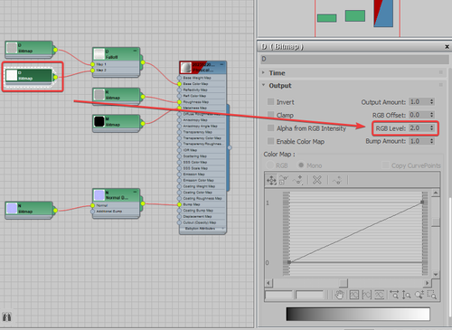Enable the Clamp checkbox

(270, 115)
